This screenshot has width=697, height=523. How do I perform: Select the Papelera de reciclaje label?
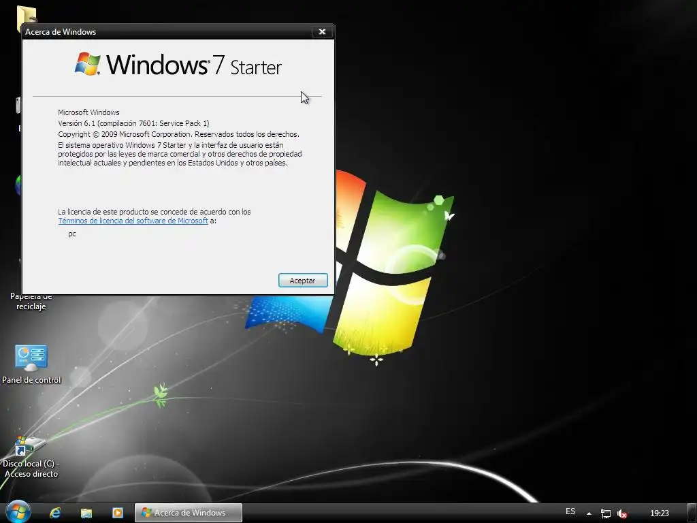click(x=31, y=302)
